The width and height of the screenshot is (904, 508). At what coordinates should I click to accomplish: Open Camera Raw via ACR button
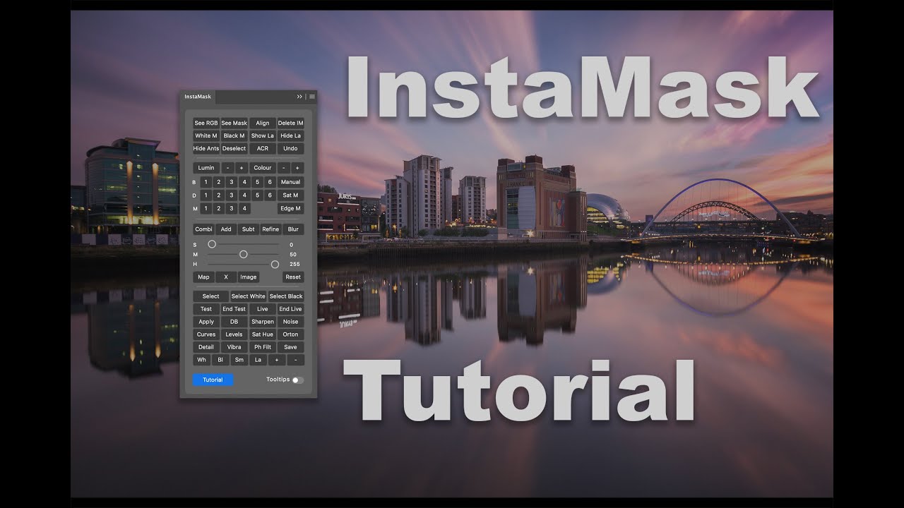[263, 148]
